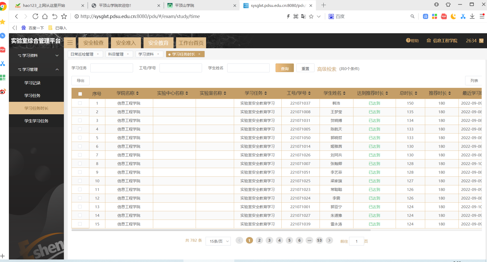The image size is (487, 262).
Task: Open the browser home page icon
Action: point(45,17)
